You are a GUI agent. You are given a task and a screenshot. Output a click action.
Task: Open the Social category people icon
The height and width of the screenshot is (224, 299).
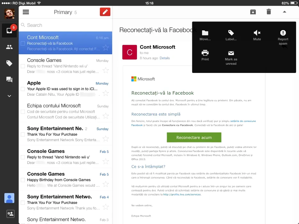click(x=9, y=47)
